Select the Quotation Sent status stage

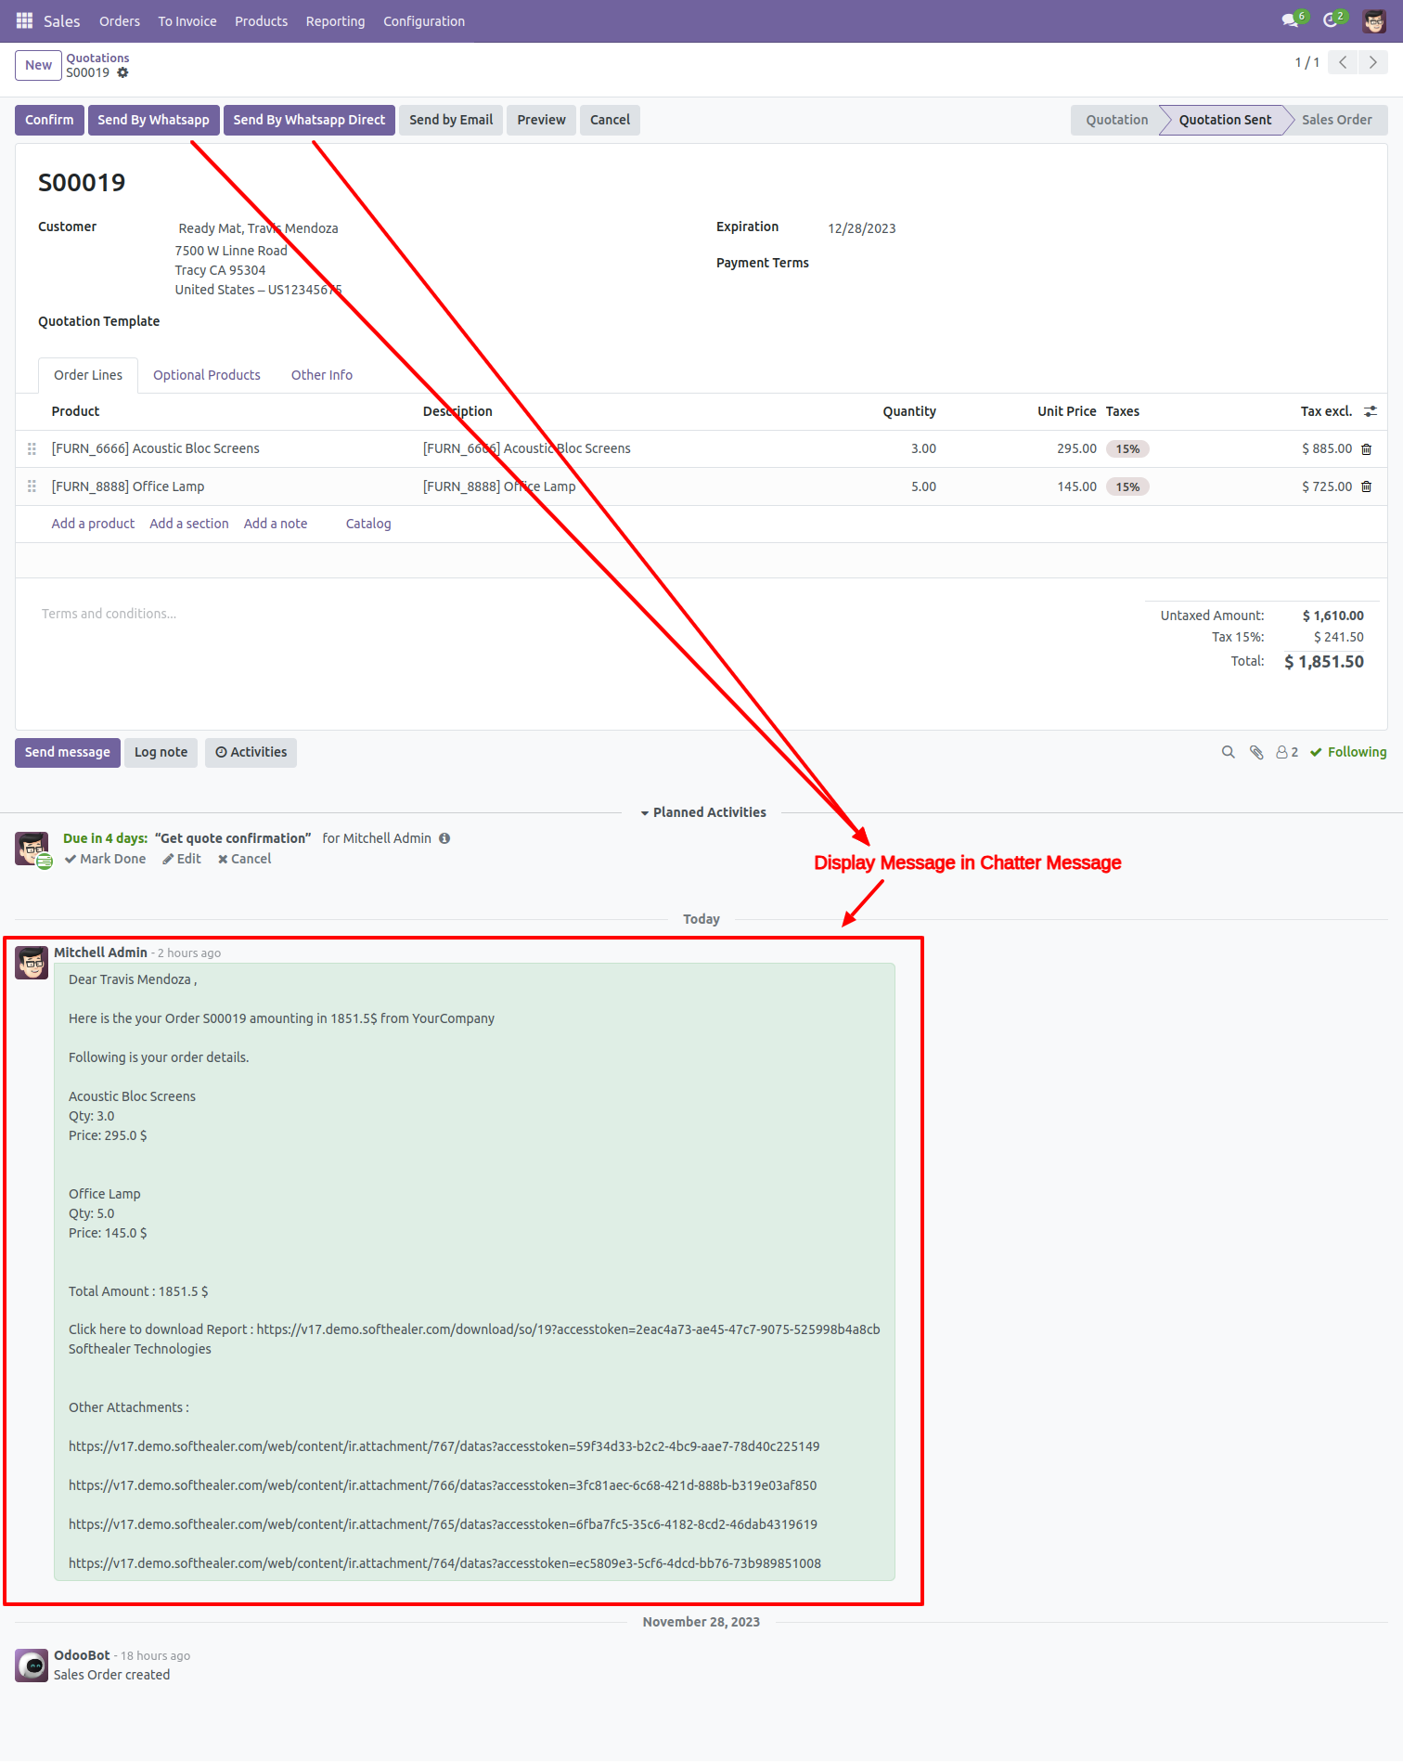(1225, 120)
